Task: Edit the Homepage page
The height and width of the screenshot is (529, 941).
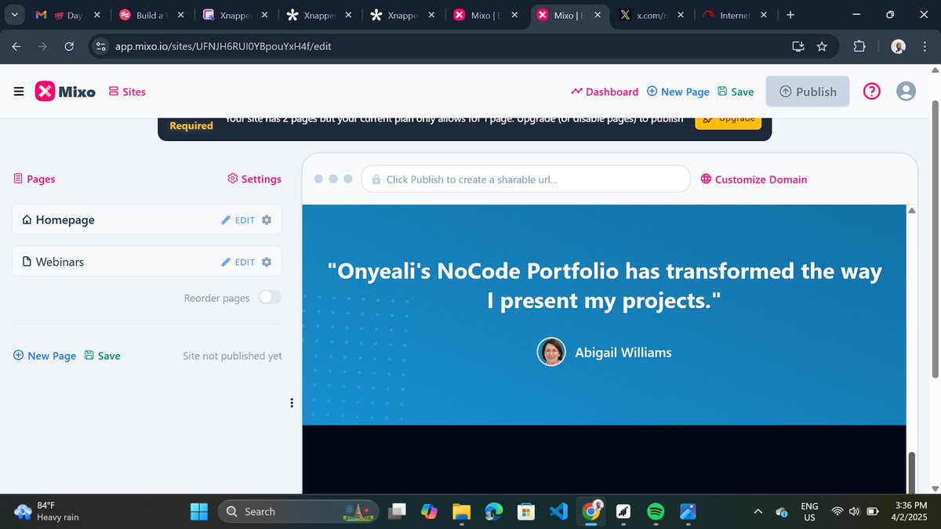Action: click(x=238, y=220)
